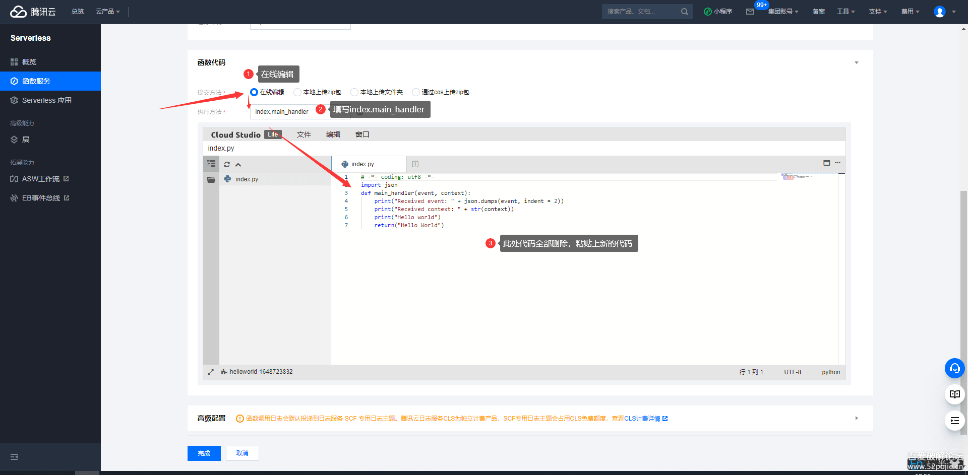The width and height of the screenshot is (968, 475).
Task: Select index.py in the file tree
Action: point(275,179)
